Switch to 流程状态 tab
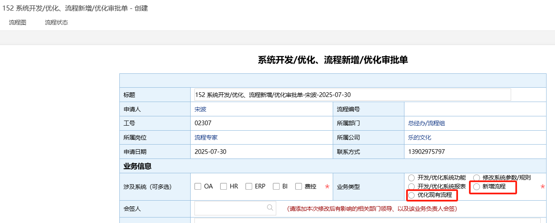555x223 pixels. [x=57, y=23]
